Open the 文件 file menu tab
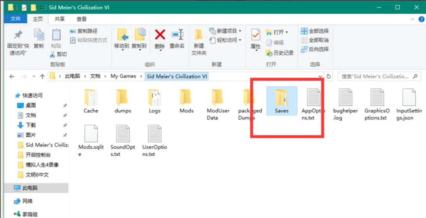 click(x=15, y=19)
